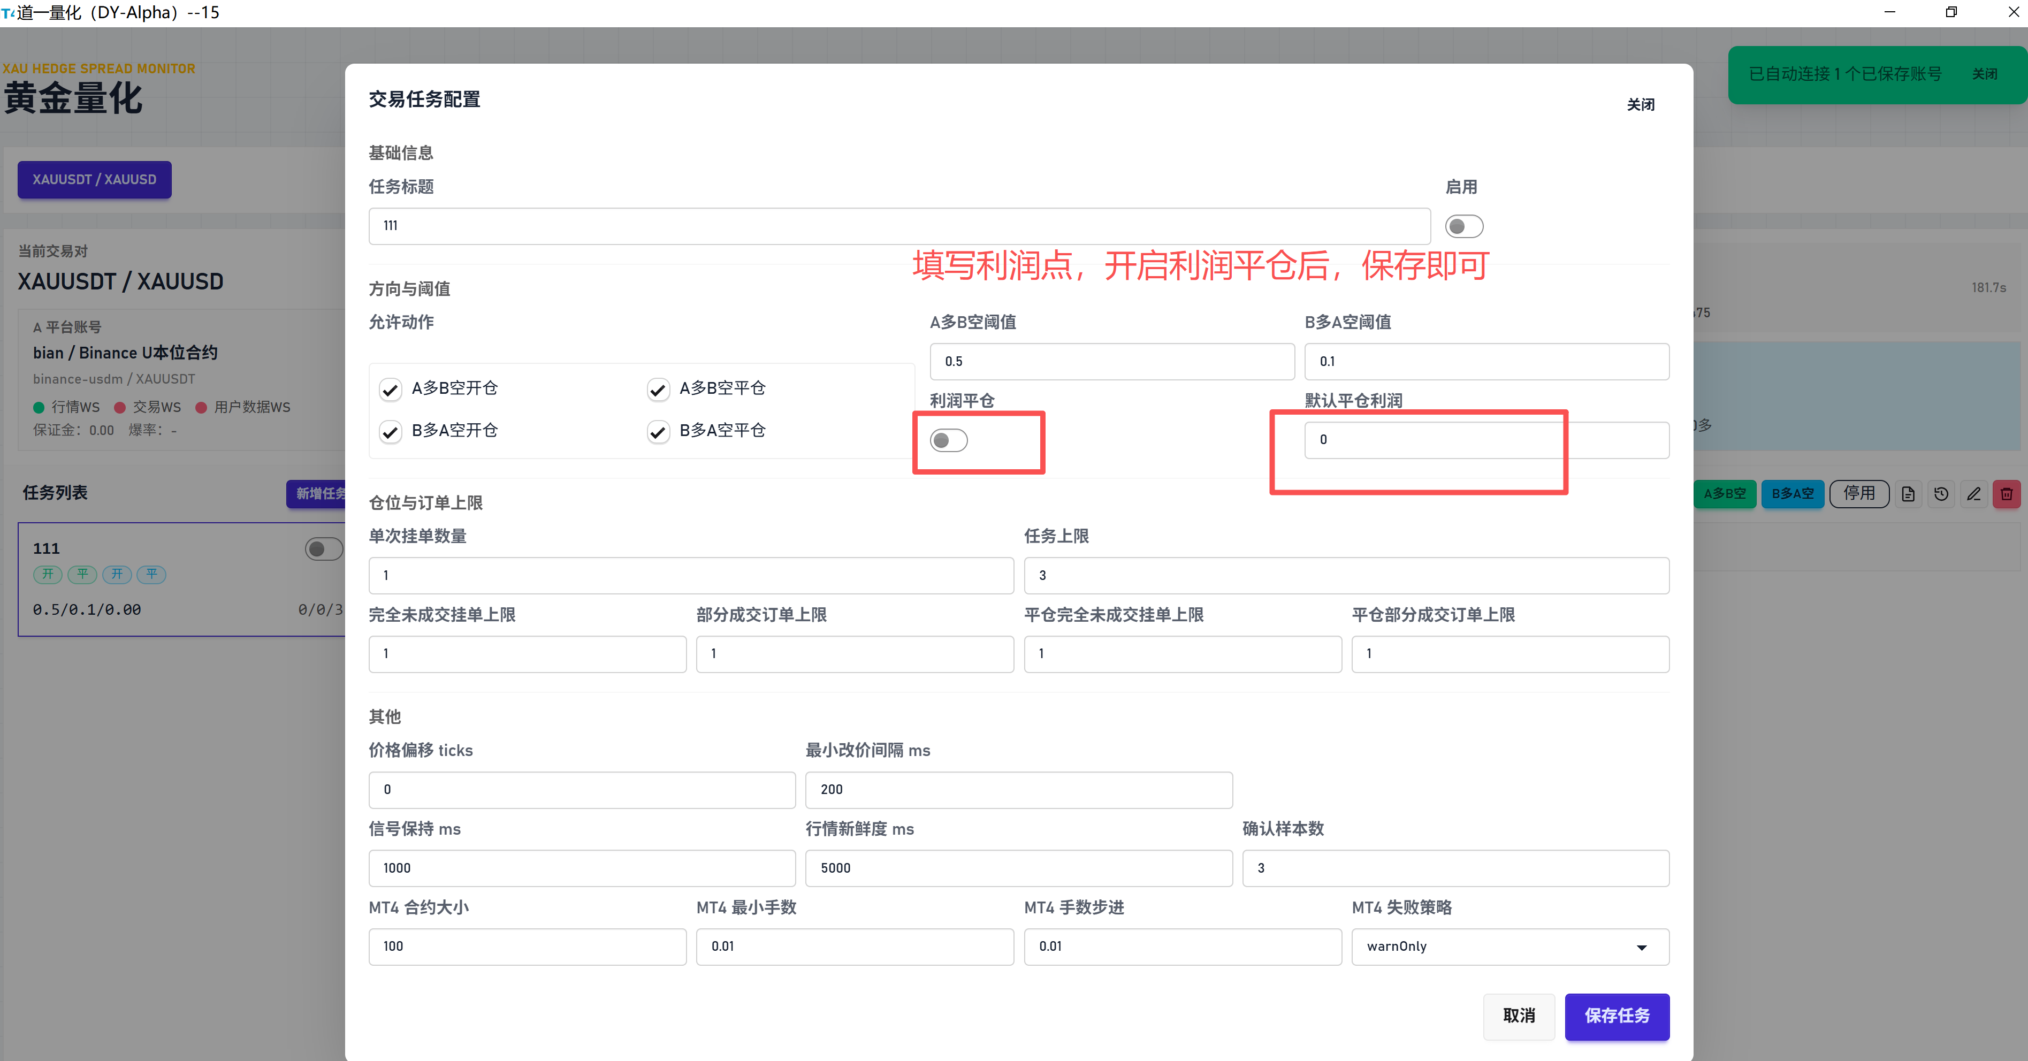Open the task history clock icon
2028x1061 pixels.
pyautogui.click(x=1941, y=494)
